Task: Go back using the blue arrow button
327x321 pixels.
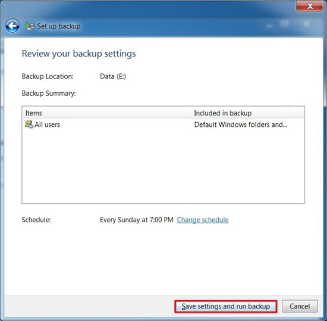Action: 12,26
